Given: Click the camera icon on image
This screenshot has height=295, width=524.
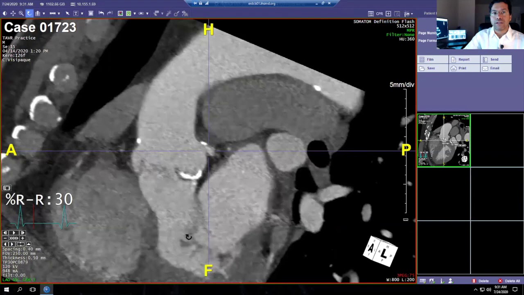Looking at the screenshot, I should tap(7, 188).
